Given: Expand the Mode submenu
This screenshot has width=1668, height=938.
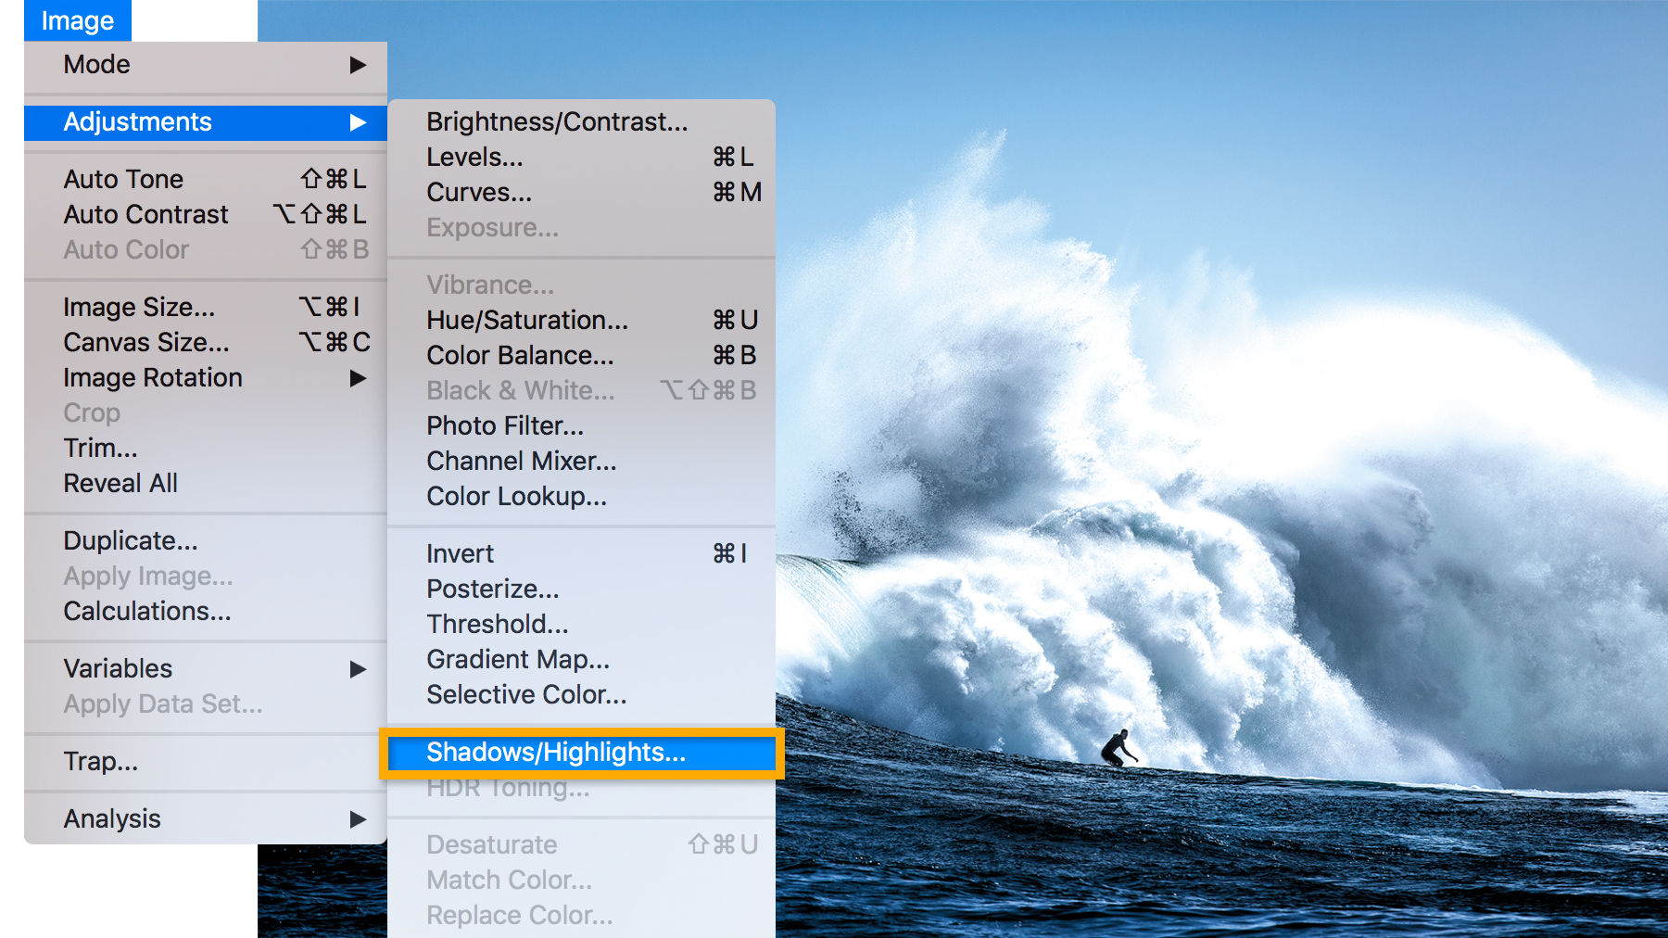Looking at the screenshot, I should tap(96, 65).
